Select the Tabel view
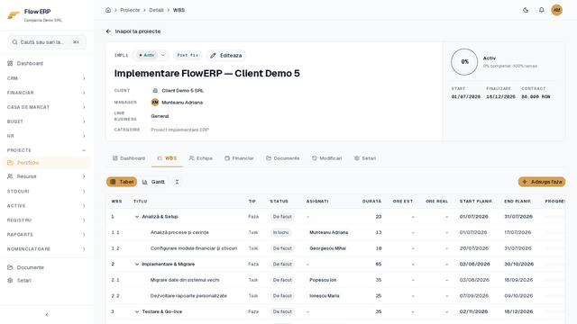 click(x=122, y=182)
